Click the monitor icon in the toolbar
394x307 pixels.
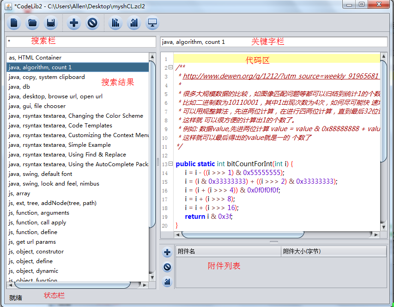(x=152, y=23)
